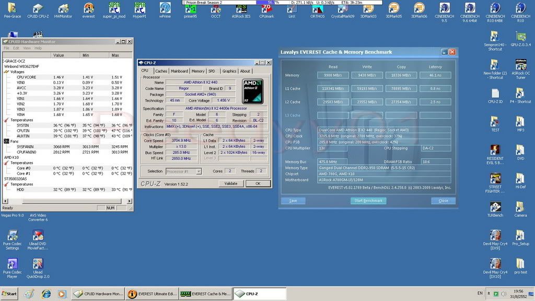Click the EN language indicator in the tray
The height and width of the screenshot is (301, 535).
(x=480, y=293)
